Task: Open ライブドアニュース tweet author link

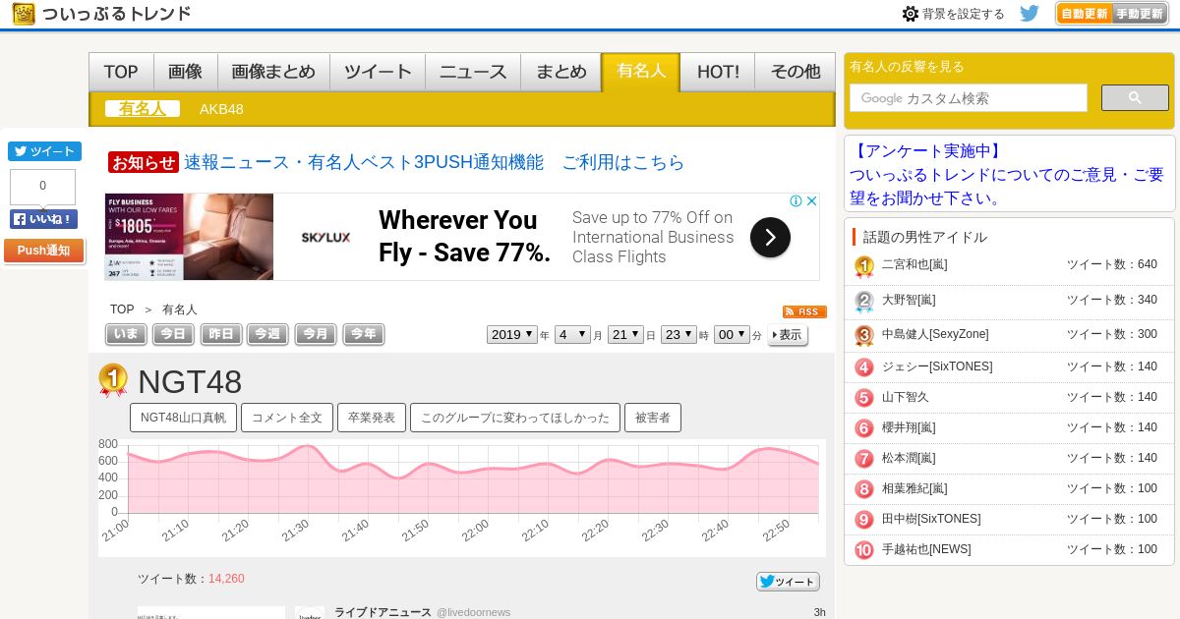Action: (x=383, y=612)
